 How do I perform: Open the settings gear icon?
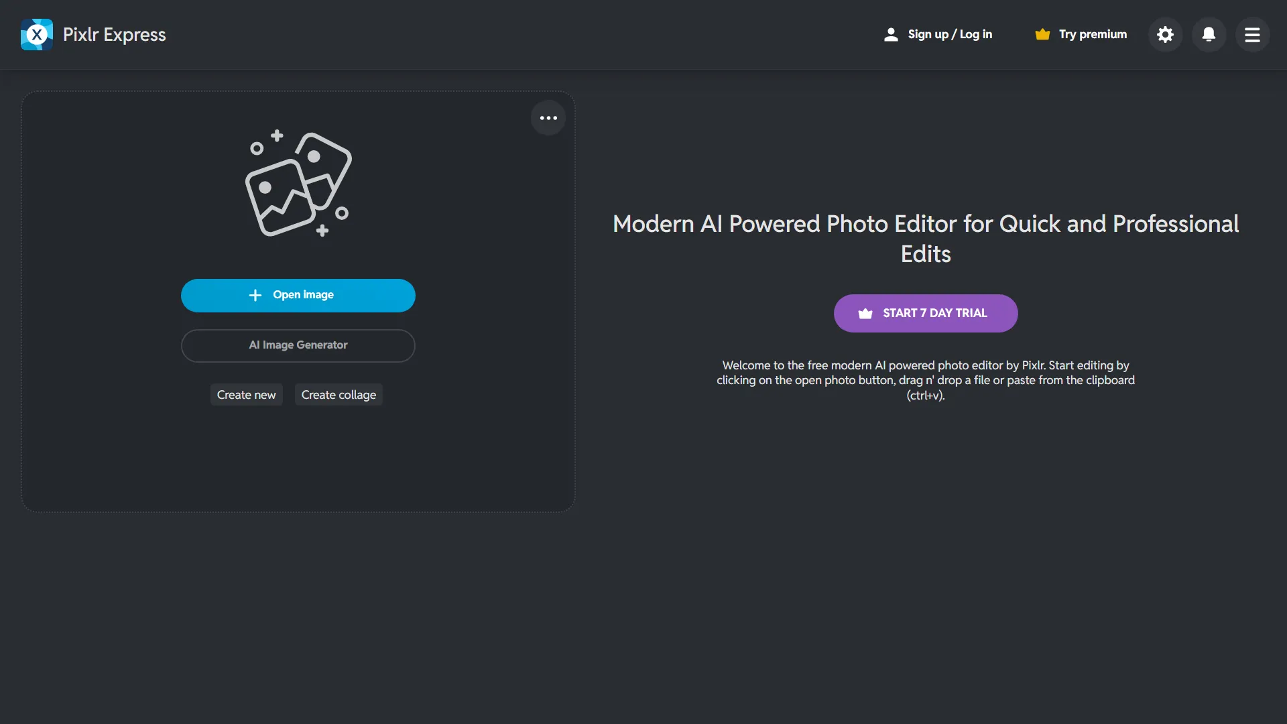click(x=1166, y=34)
